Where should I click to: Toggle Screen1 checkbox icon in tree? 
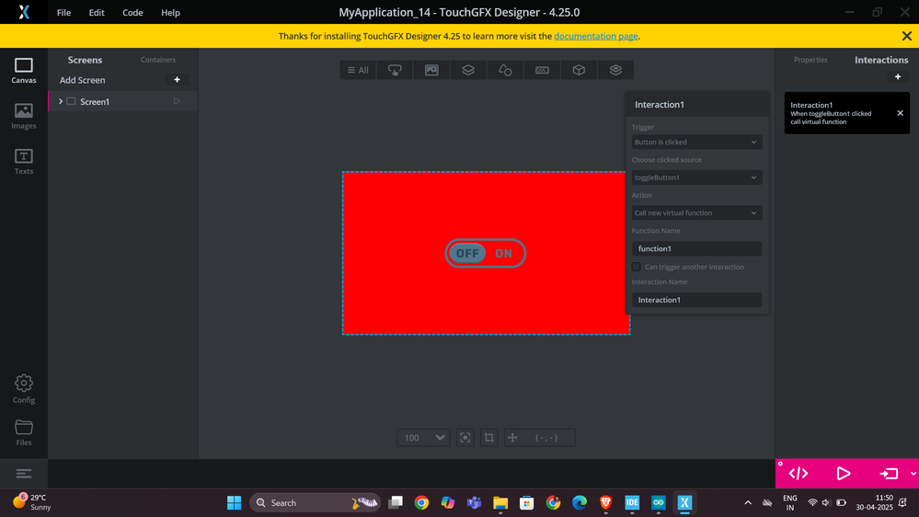[71, 101]
